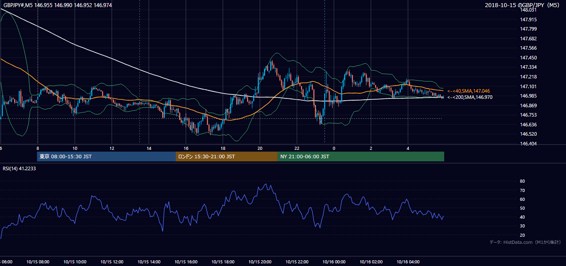Screen dimensions: 566x266
Task: Click the 148.031 price axis label
Action: coord(528,10)
